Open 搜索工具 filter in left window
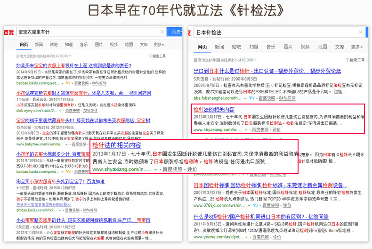The image size is (372, 249). click(157, 56)
